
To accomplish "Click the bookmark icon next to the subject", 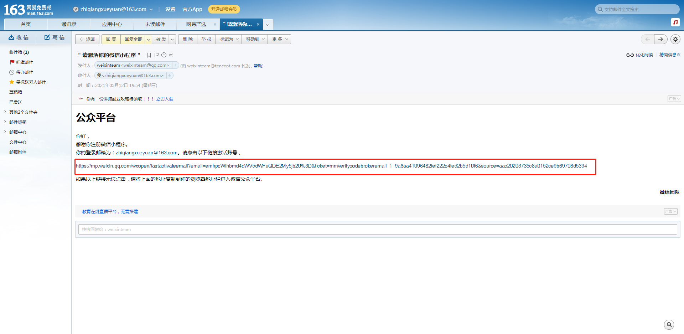I will coord(149,55).
